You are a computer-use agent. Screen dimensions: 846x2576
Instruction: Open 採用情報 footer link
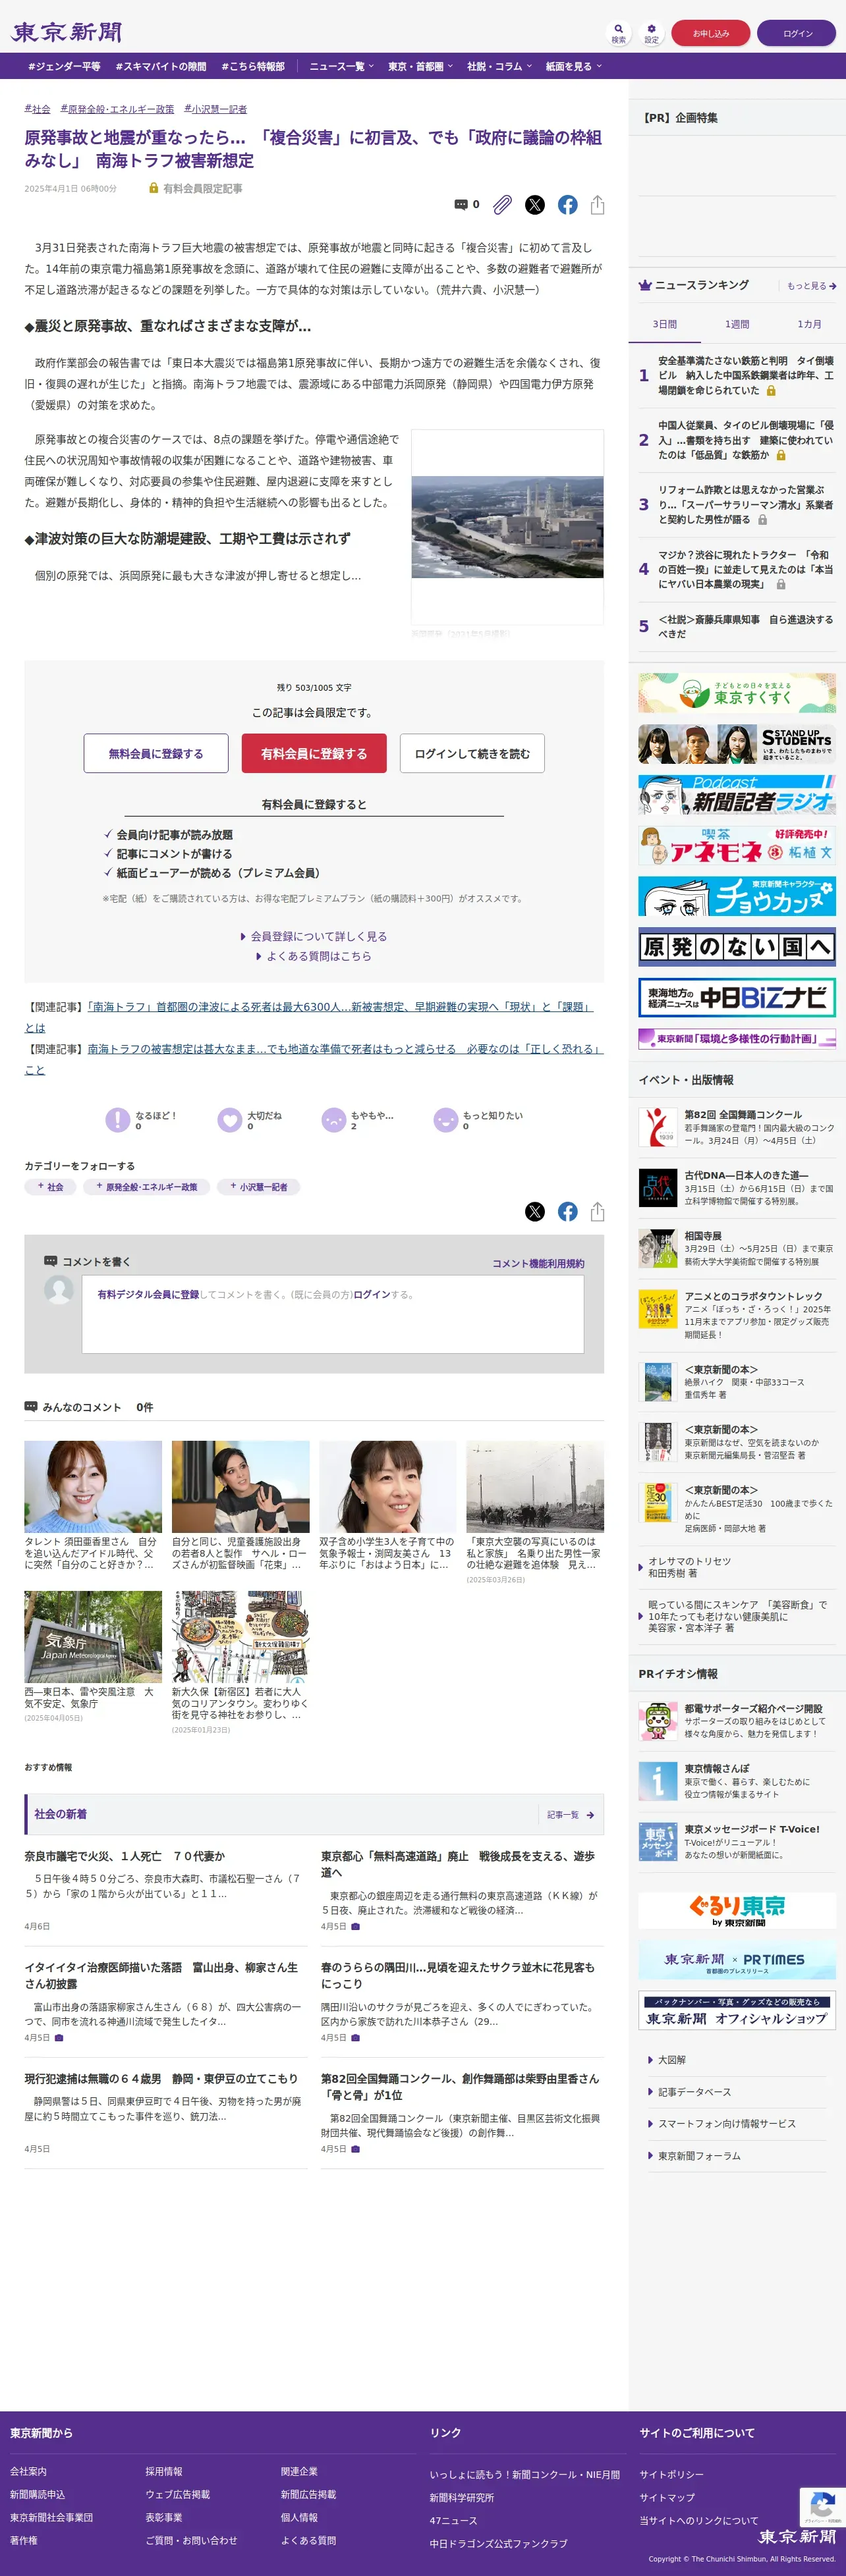point(163,2470)
